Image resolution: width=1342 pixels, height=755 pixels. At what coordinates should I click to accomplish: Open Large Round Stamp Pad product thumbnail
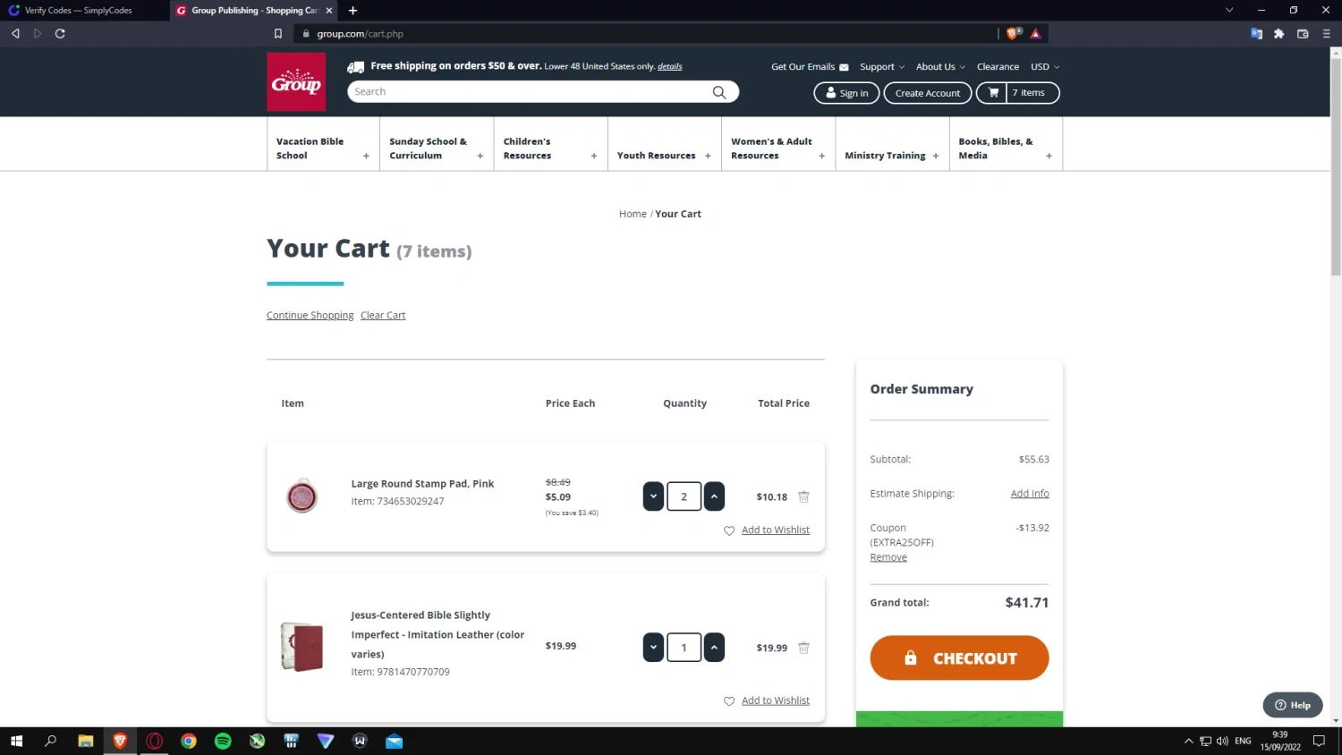[x=302, y=496]
